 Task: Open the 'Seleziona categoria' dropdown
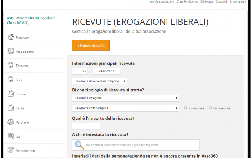126,98
